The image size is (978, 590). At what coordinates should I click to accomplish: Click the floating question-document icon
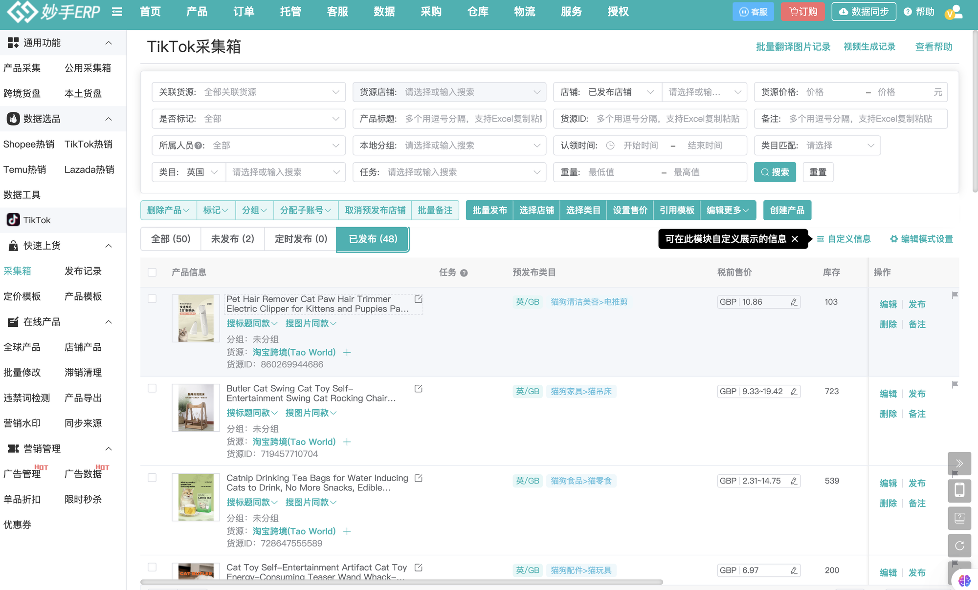[x=959, y=518]
